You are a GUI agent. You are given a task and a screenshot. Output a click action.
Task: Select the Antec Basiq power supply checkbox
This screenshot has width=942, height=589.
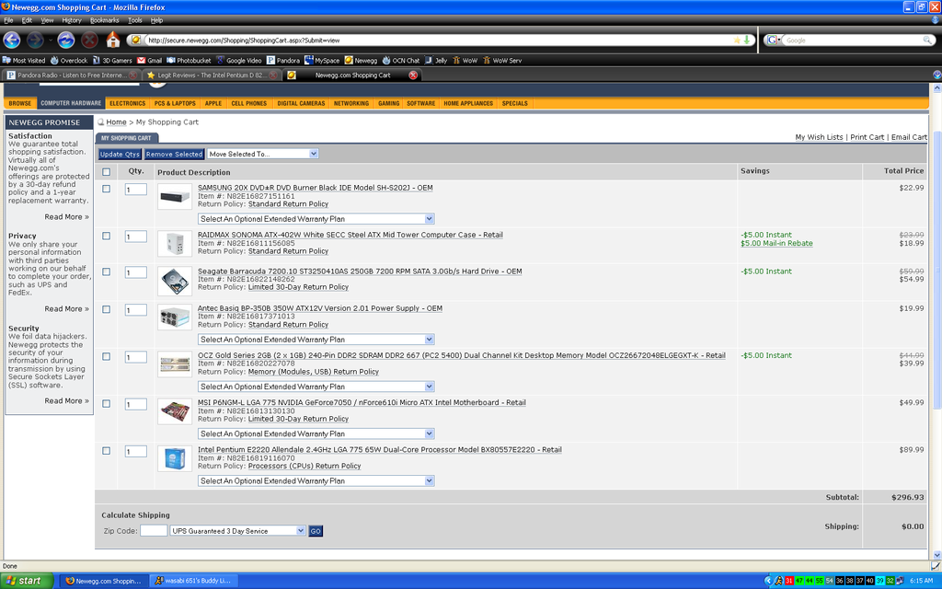tap(107, 309)
